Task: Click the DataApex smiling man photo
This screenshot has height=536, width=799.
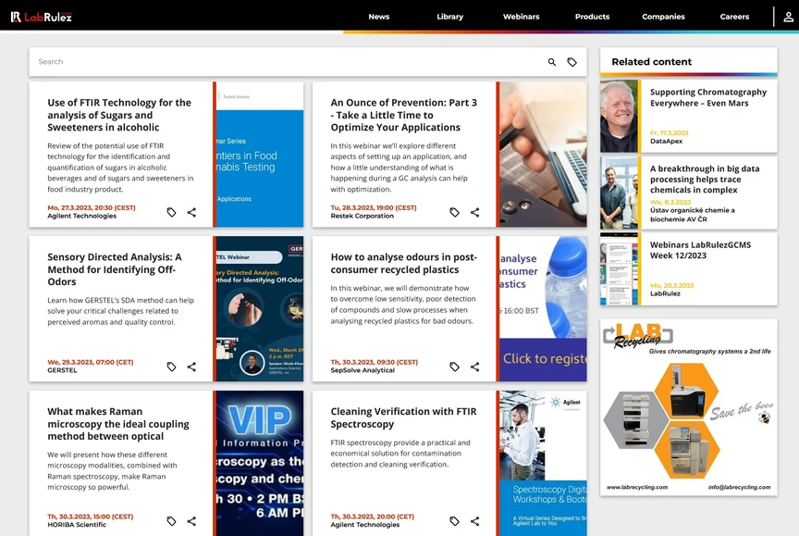Action: click(619, 117)
